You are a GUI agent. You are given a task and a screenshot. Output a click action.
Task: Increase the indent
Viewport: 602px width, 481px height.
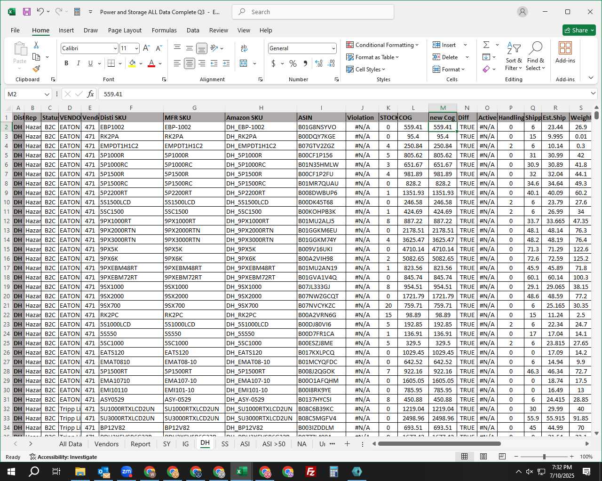point(226,63)
